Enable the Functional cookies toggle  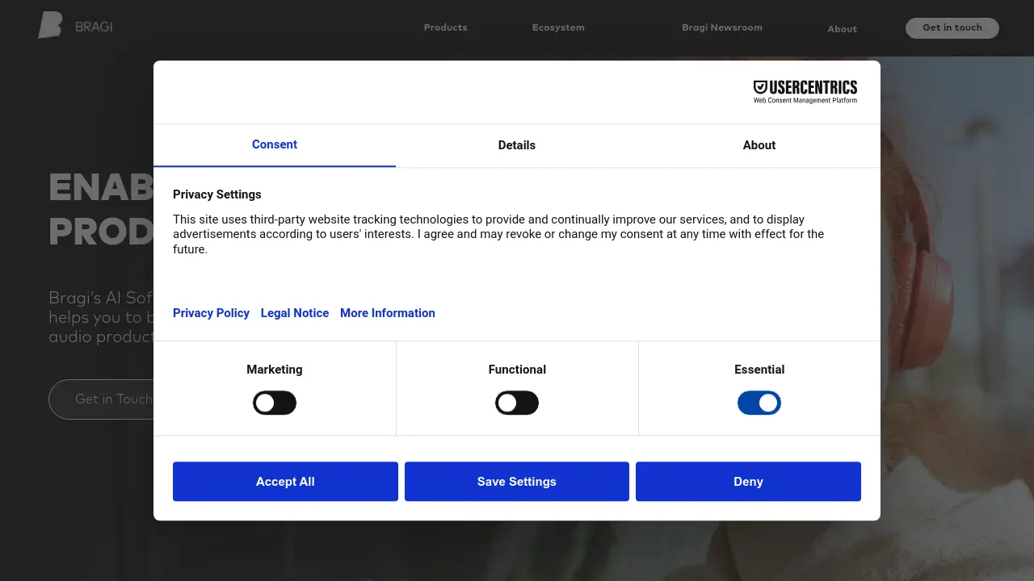point(517,403)
